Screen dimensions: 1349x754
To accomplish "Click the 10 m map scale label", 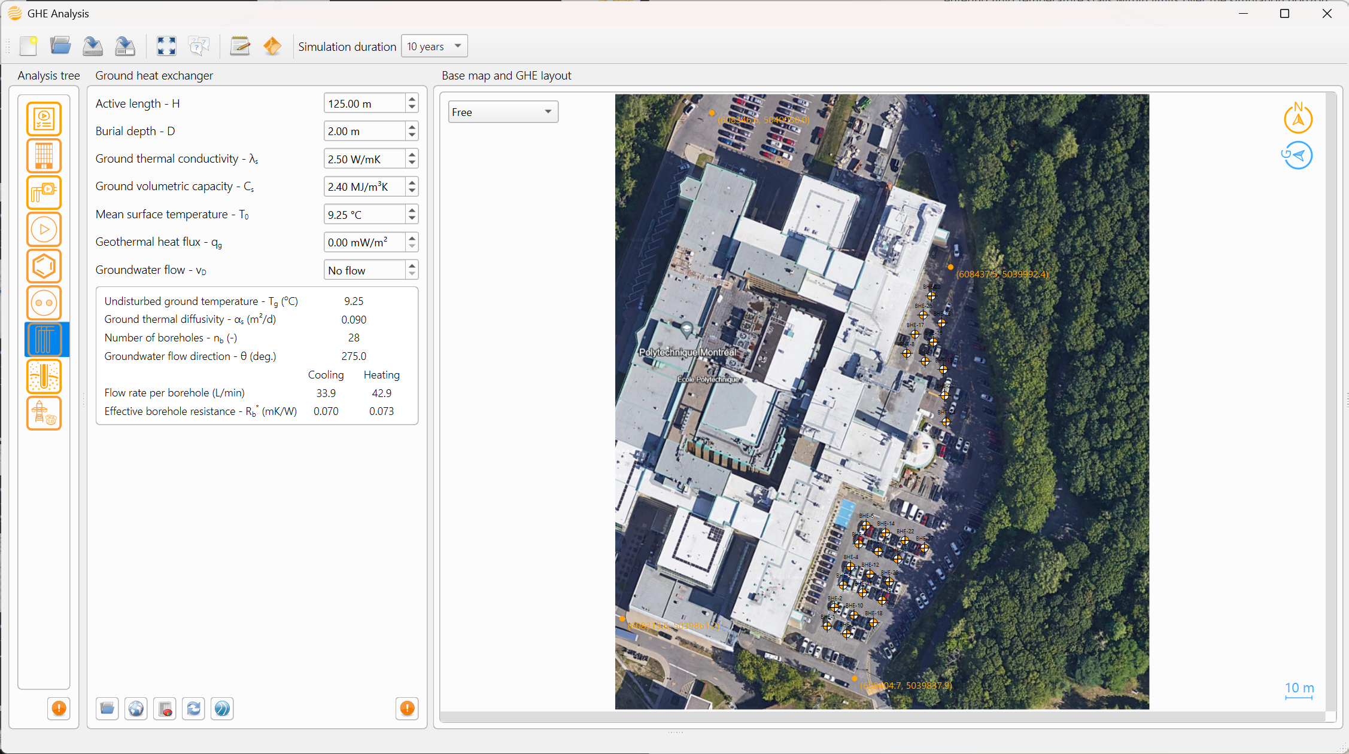I will pos(1299,688).
